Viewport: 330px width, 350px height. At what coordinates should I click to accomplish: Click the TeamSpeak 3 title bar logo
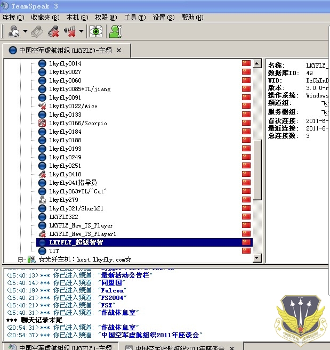[x=4, y=5]
